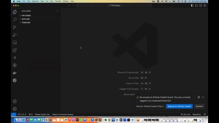Open the Docker whale view
Image resolution: width=219 pixels, height=123 pixels.
click(x=15, y=73)
